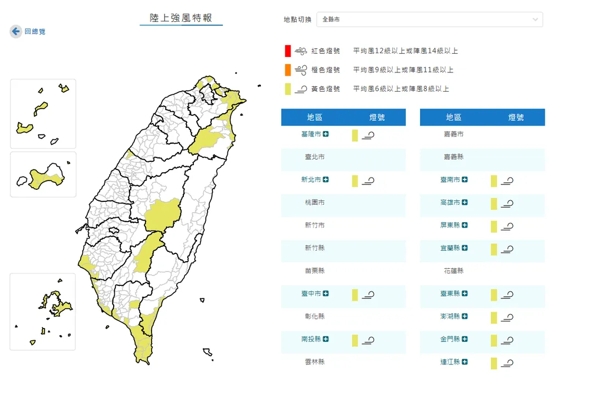This screenshot has height=395, width=593.
Task: Expand 新北市 with its plus icon
Action: [326, 179]
